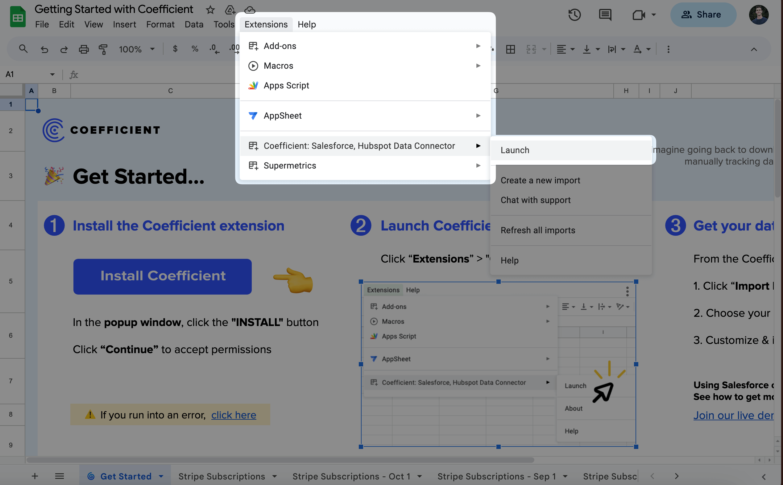
Task: Click the undo arrow icon
Action: [44, 49]
